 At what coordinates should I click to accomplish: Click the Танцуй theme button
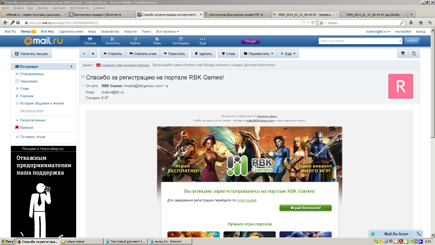tap(250, 41)
